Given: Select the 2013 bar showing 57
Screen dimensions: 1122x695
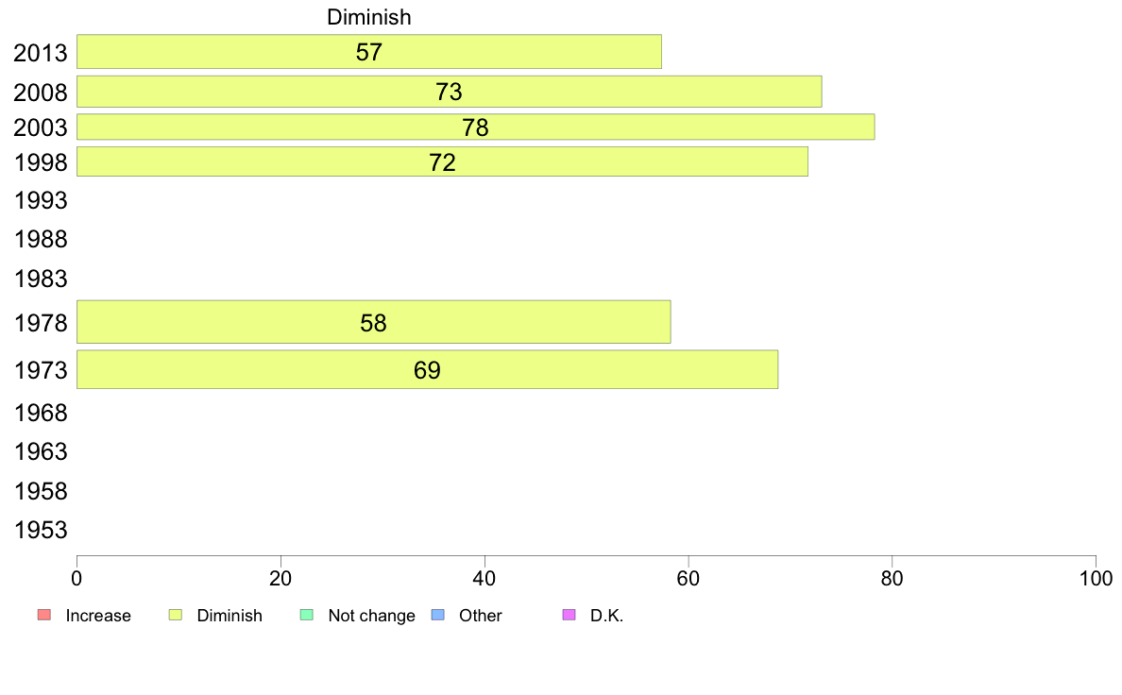Looking at the screenshot, I should click(x=369, y=52).
